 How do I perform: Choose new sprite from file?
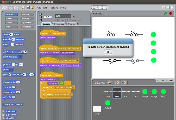pos(117,83)
